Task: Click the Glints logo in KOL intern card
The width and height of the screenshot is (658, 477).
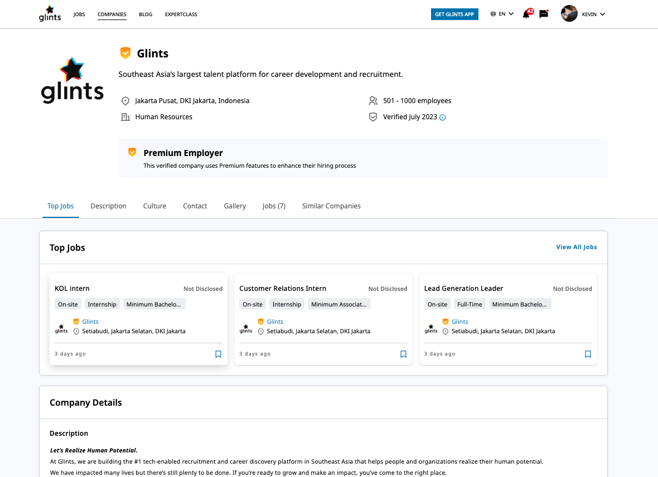Action: [x=61, y=329]
